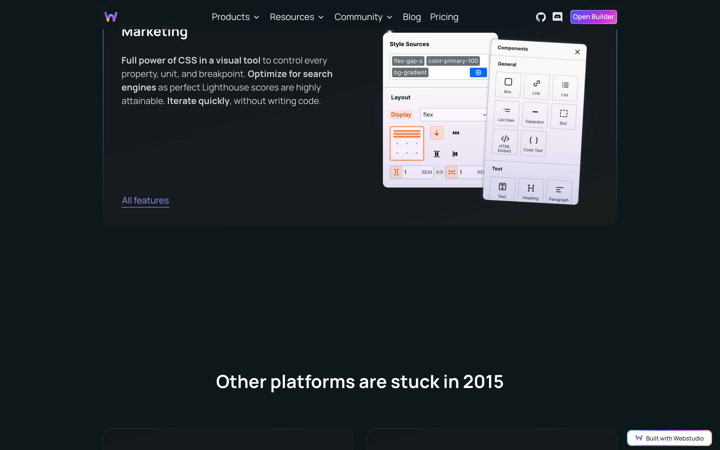Screen dimensions: 720x450
Task: Open the Blog page
Action: pyautogui.click(x=412, y=17)
